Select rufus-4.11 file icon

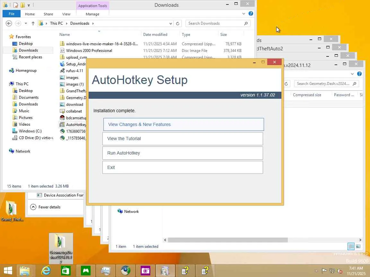[x=62, y=71]
